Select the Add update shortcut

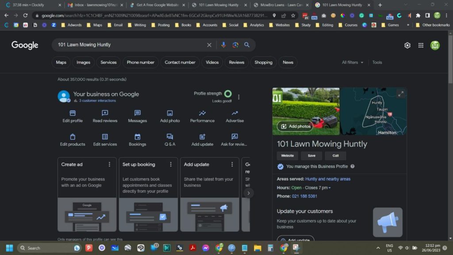(x=202, y=140)
